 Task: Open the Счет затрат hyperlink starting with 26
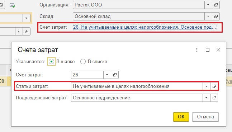(x=145, y=27)
